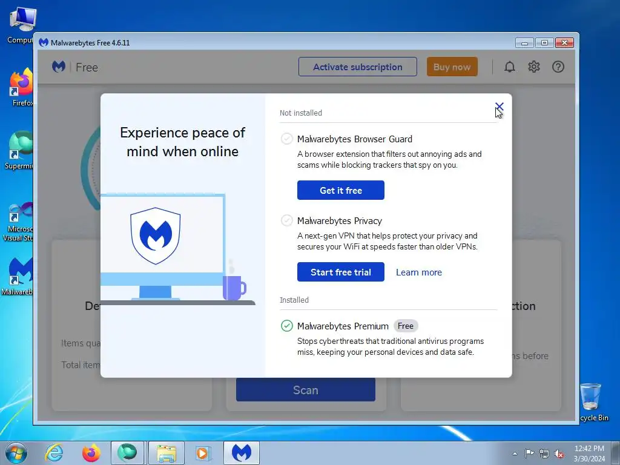Click the Not installed section label
The height and width of the screenshot is (465, 620).
(x=300, y=113)
